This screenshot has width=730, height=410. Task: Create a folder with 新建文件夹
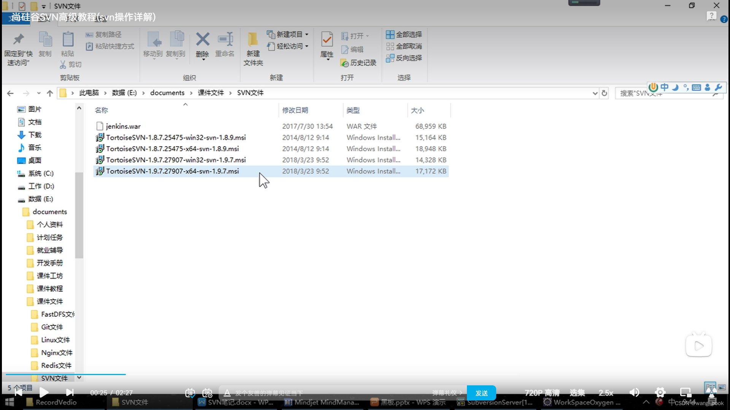pos(253,49)
